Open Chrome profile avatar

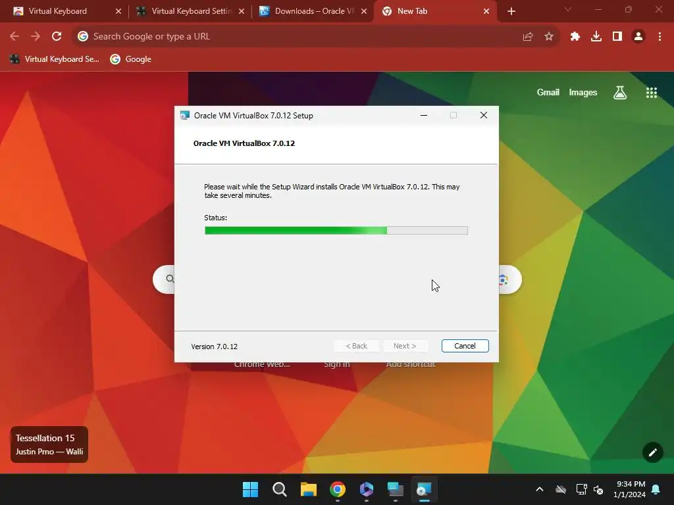(638, 37)
